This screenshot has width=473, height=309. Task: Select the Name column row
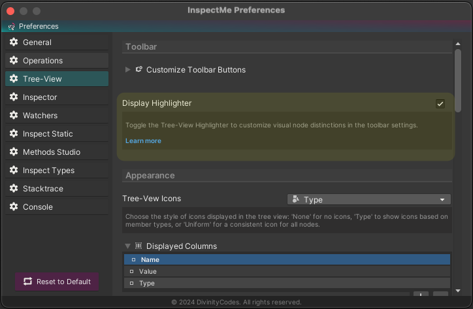point(287,259)
